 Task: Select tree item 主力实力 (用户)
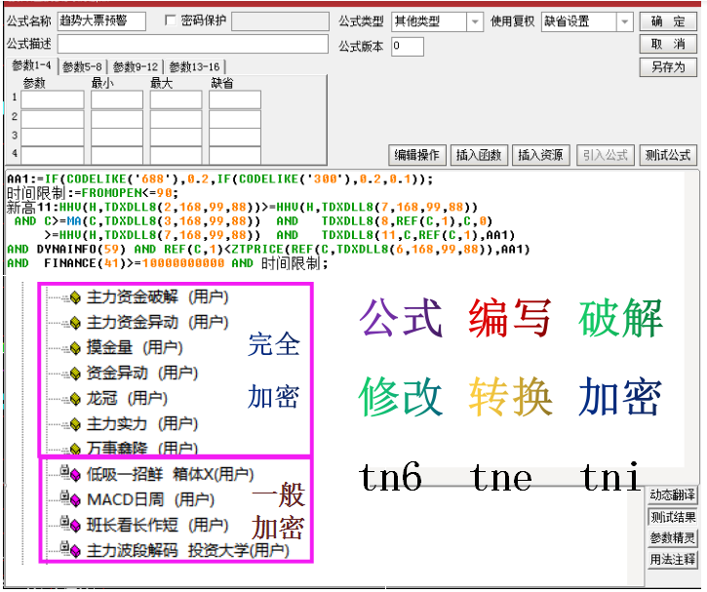142,424
